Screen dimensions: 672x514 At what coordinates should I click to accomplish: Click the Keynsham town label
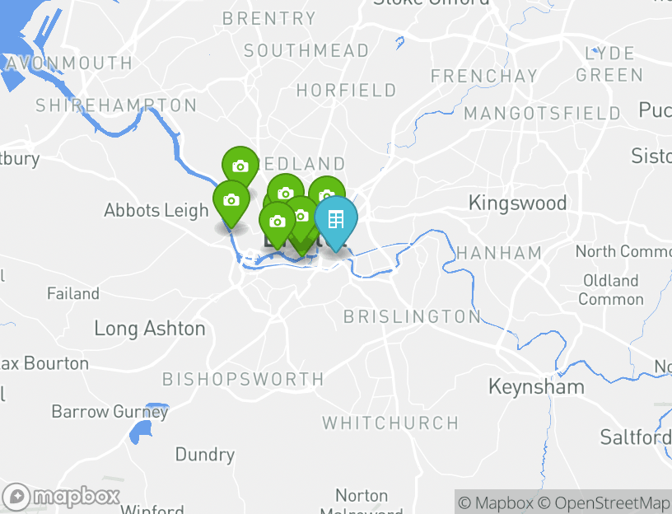coord(537,387)
